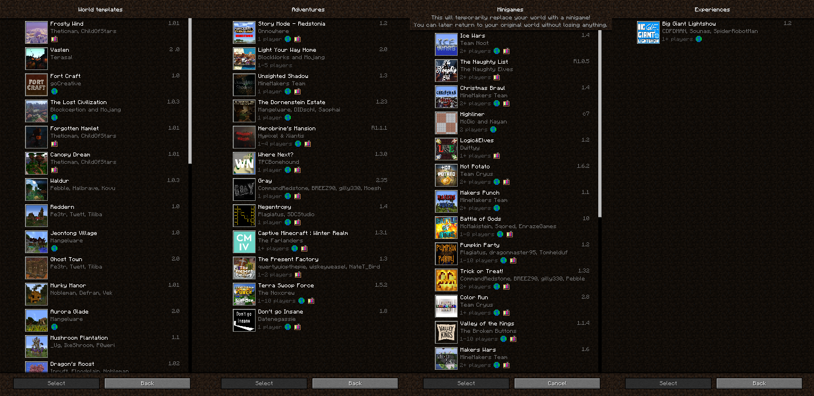Pick the Dragon's Roost template title
The width and height of the screenshot is (814, 396).
click(x=72, y=364)
